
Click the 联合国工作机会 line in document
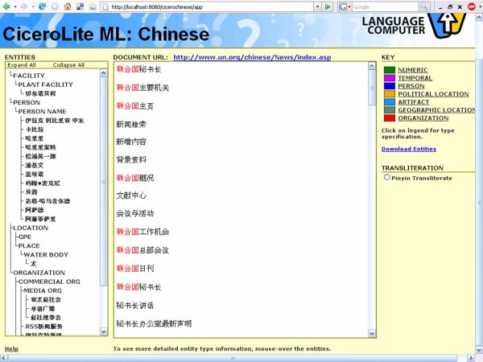pyautogui.click(x=142, y=232)
